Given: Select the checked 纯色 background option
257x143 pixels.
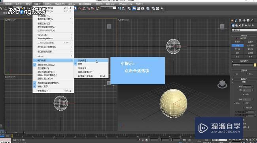Looking at the screenshot, I should (x=91, y=64).
